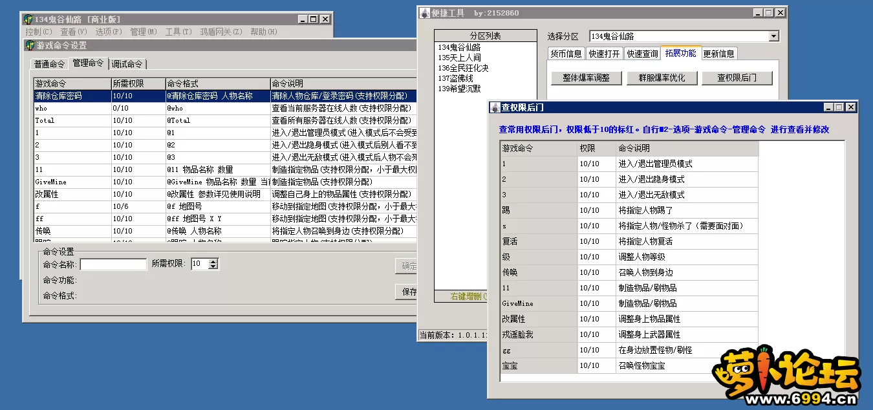Image resolution: width=873 pixels, height=410 pixels.
Task: Click the partially hidden 确定 button
Action: [x=405, y=266]
